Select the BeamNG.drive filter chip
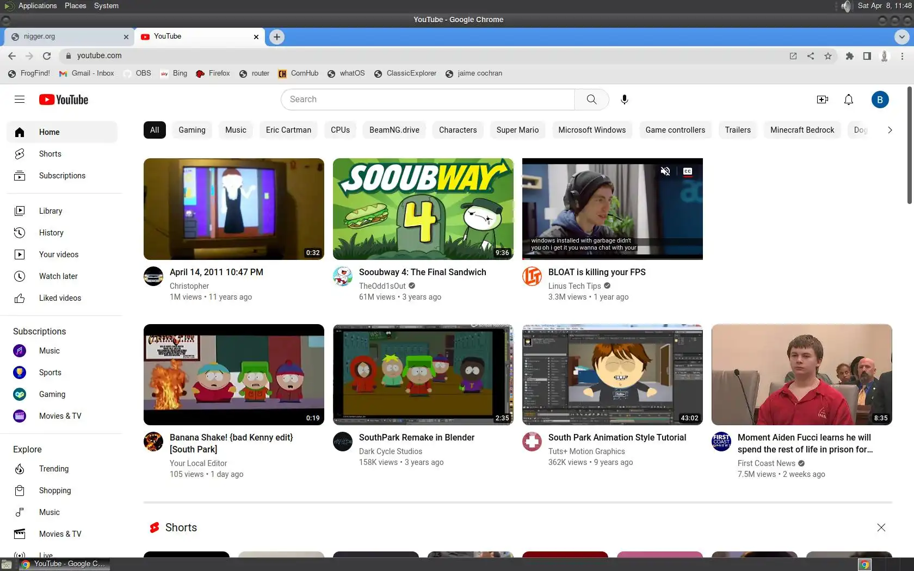The width and height of the screenshot is (914, 571). (x=394, y=130)
